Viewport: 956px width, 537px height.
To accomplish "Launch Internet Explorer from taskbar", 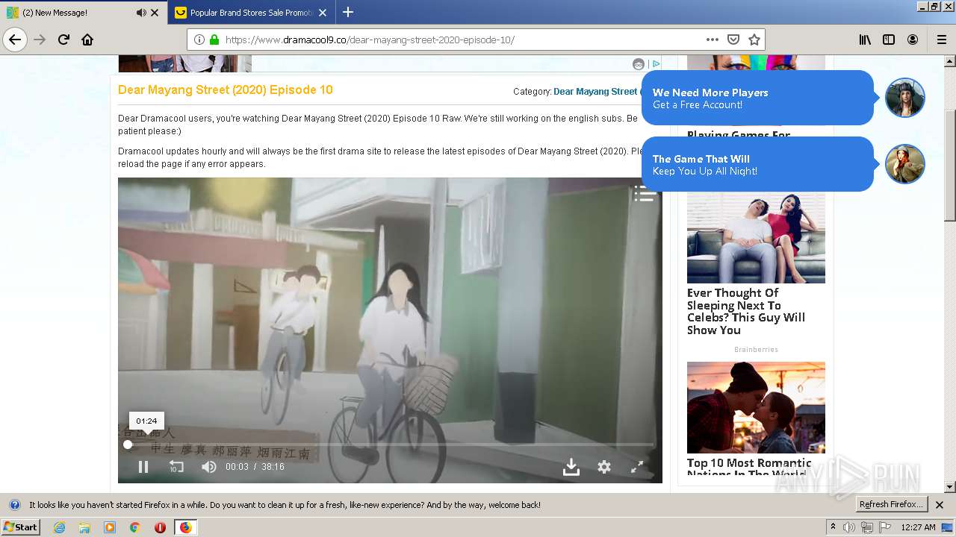I will point(59,527).
